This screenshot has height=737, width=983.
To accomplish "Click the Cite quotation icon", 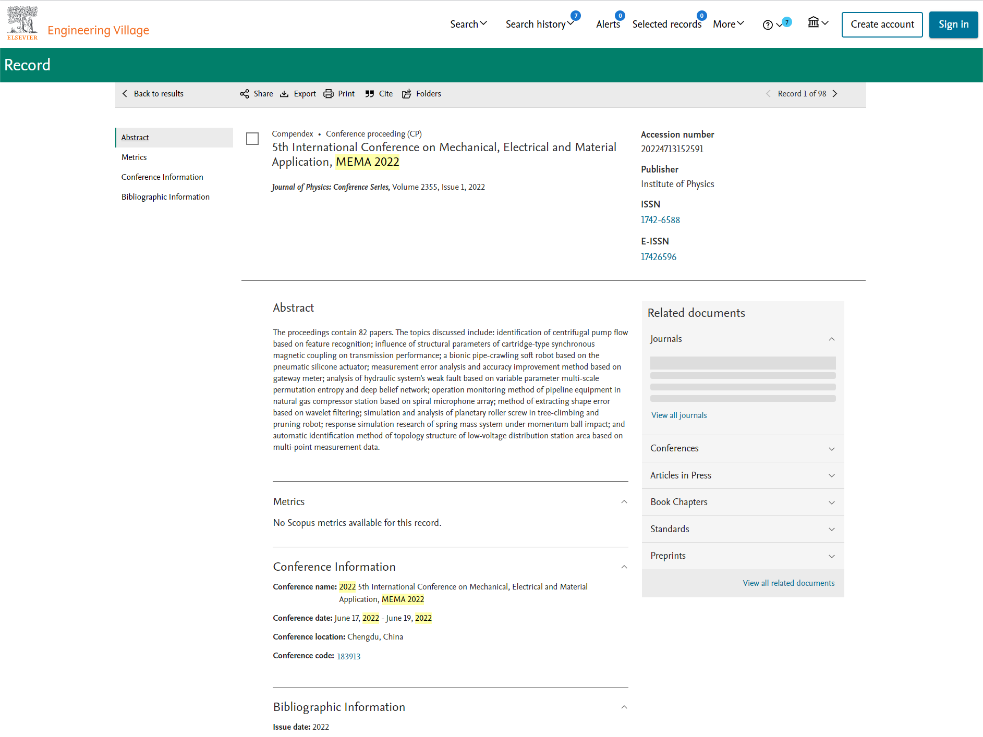I will [x=370, y=94].
